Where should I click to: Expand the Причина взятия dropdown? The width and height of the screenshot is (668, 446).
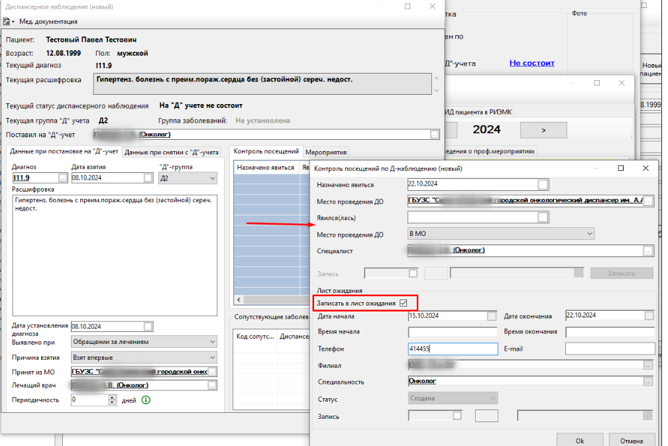coord(212,357)
